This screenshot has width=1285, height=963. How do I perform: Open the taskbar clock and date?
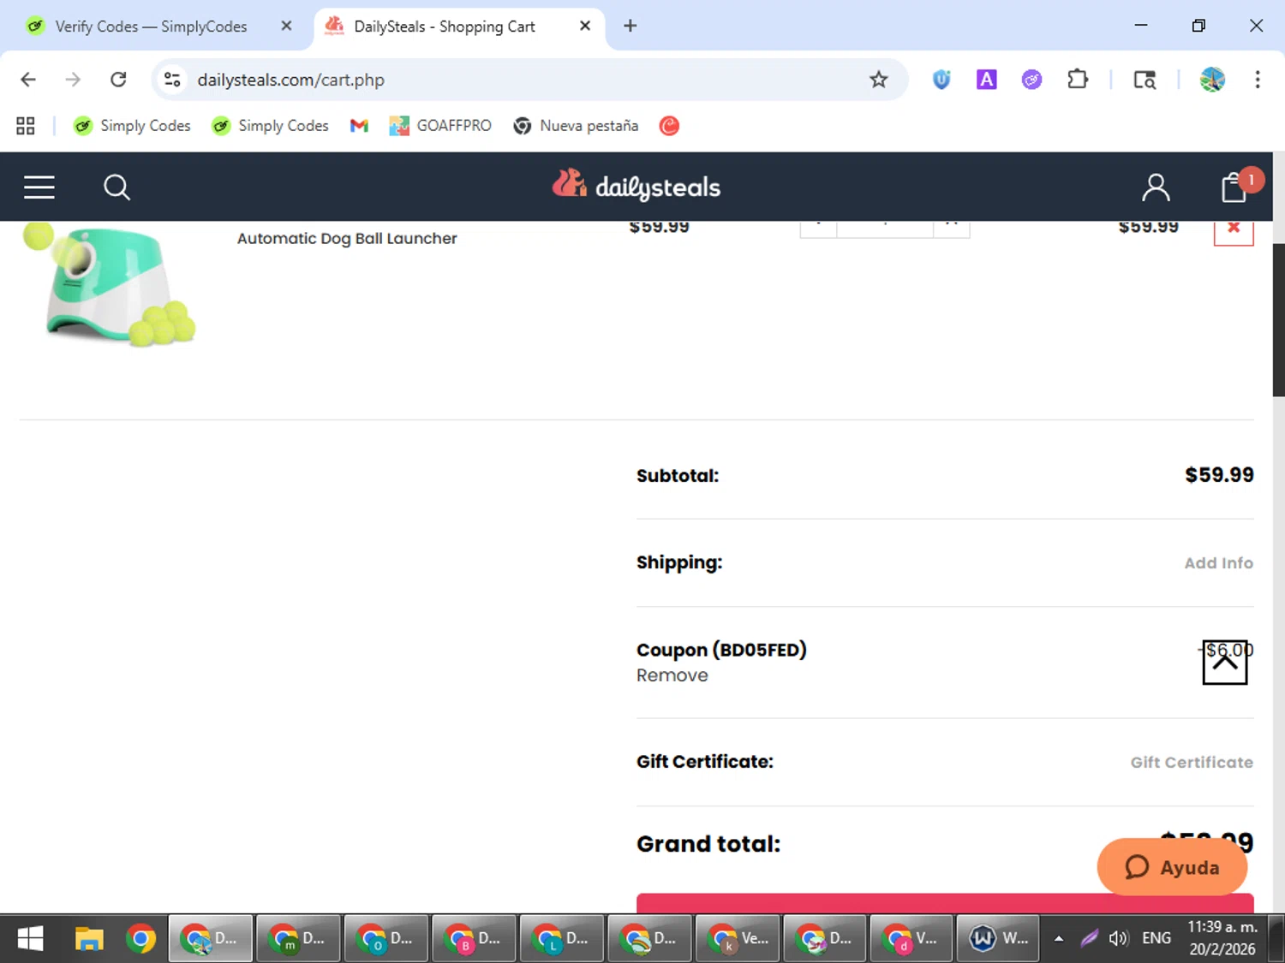tap(1222, 938)
